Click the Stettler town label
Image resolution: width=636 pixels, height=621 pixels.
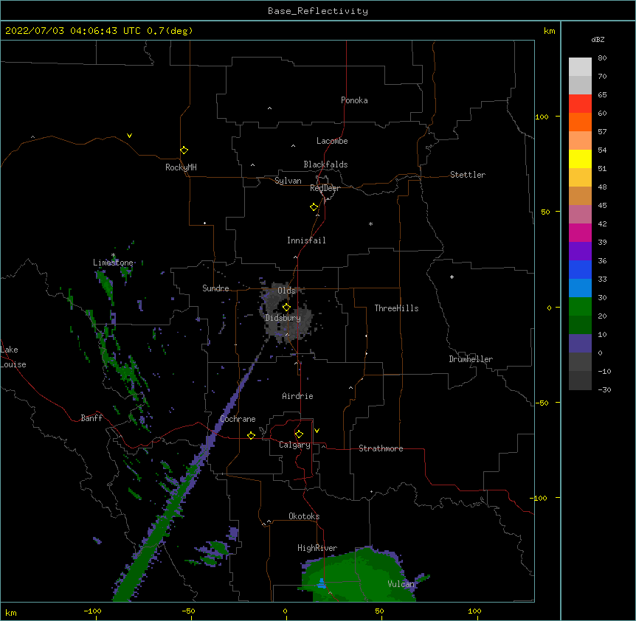(468, 175)
